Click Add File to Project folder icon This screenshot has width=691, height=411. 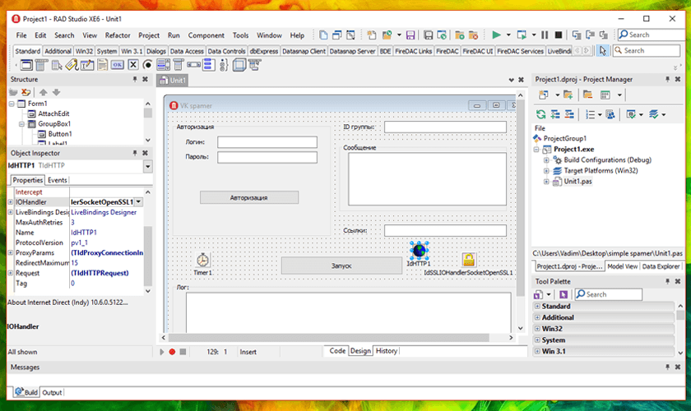(460, 35)
